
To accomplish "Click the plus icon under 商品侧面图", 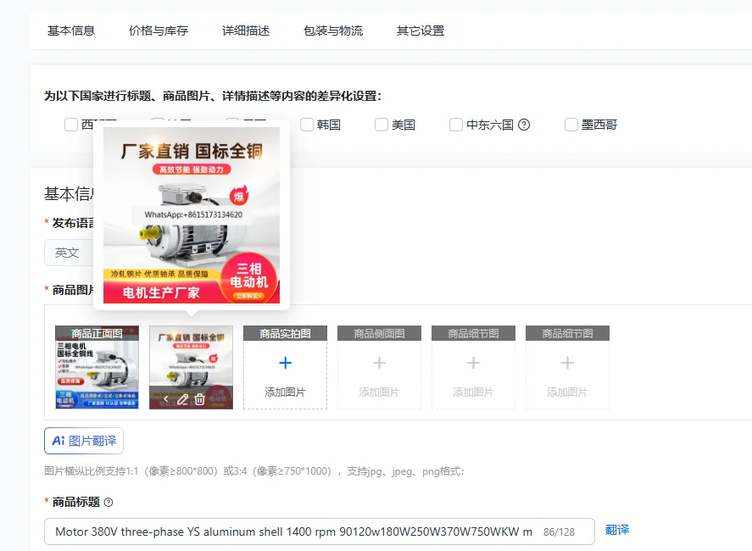I will click(379, 363).
